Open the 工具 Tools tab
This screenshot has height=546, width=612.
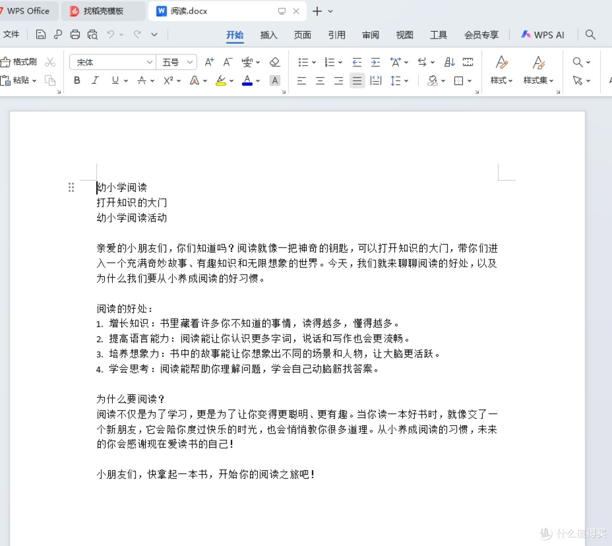pyautogui.click(x=438, y=35)
